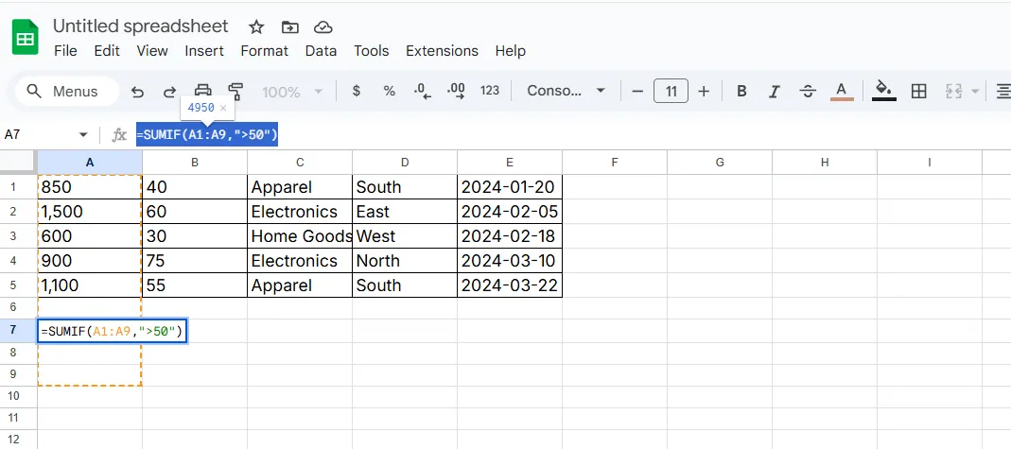Open the Format menu
This screenshot has width=1011, height=449.
pos(264,51)
